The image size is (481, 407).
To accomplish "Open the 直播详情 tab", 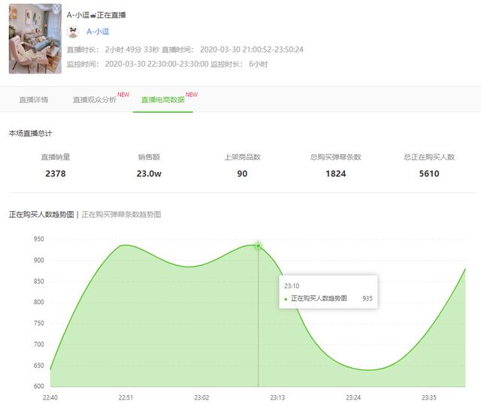I will [x=33, y=100].
